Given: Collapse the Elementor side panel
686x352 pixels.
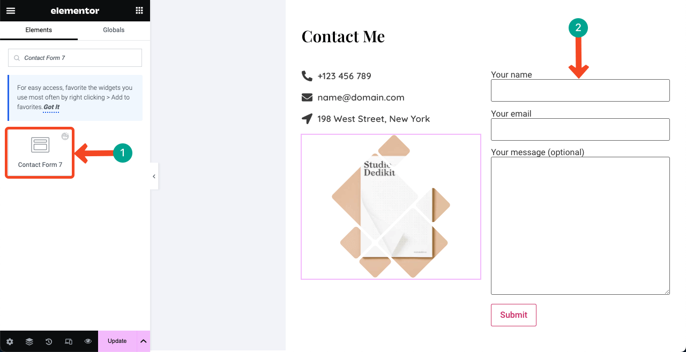Looking at the screenshot, I should (x=154, y=176).
